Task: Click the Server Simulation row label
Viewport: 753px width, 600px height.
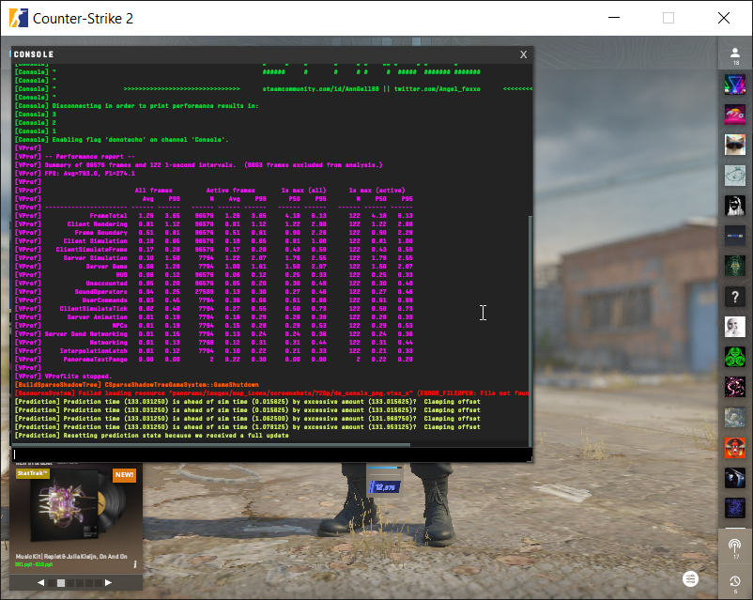Action: point(96,258)
